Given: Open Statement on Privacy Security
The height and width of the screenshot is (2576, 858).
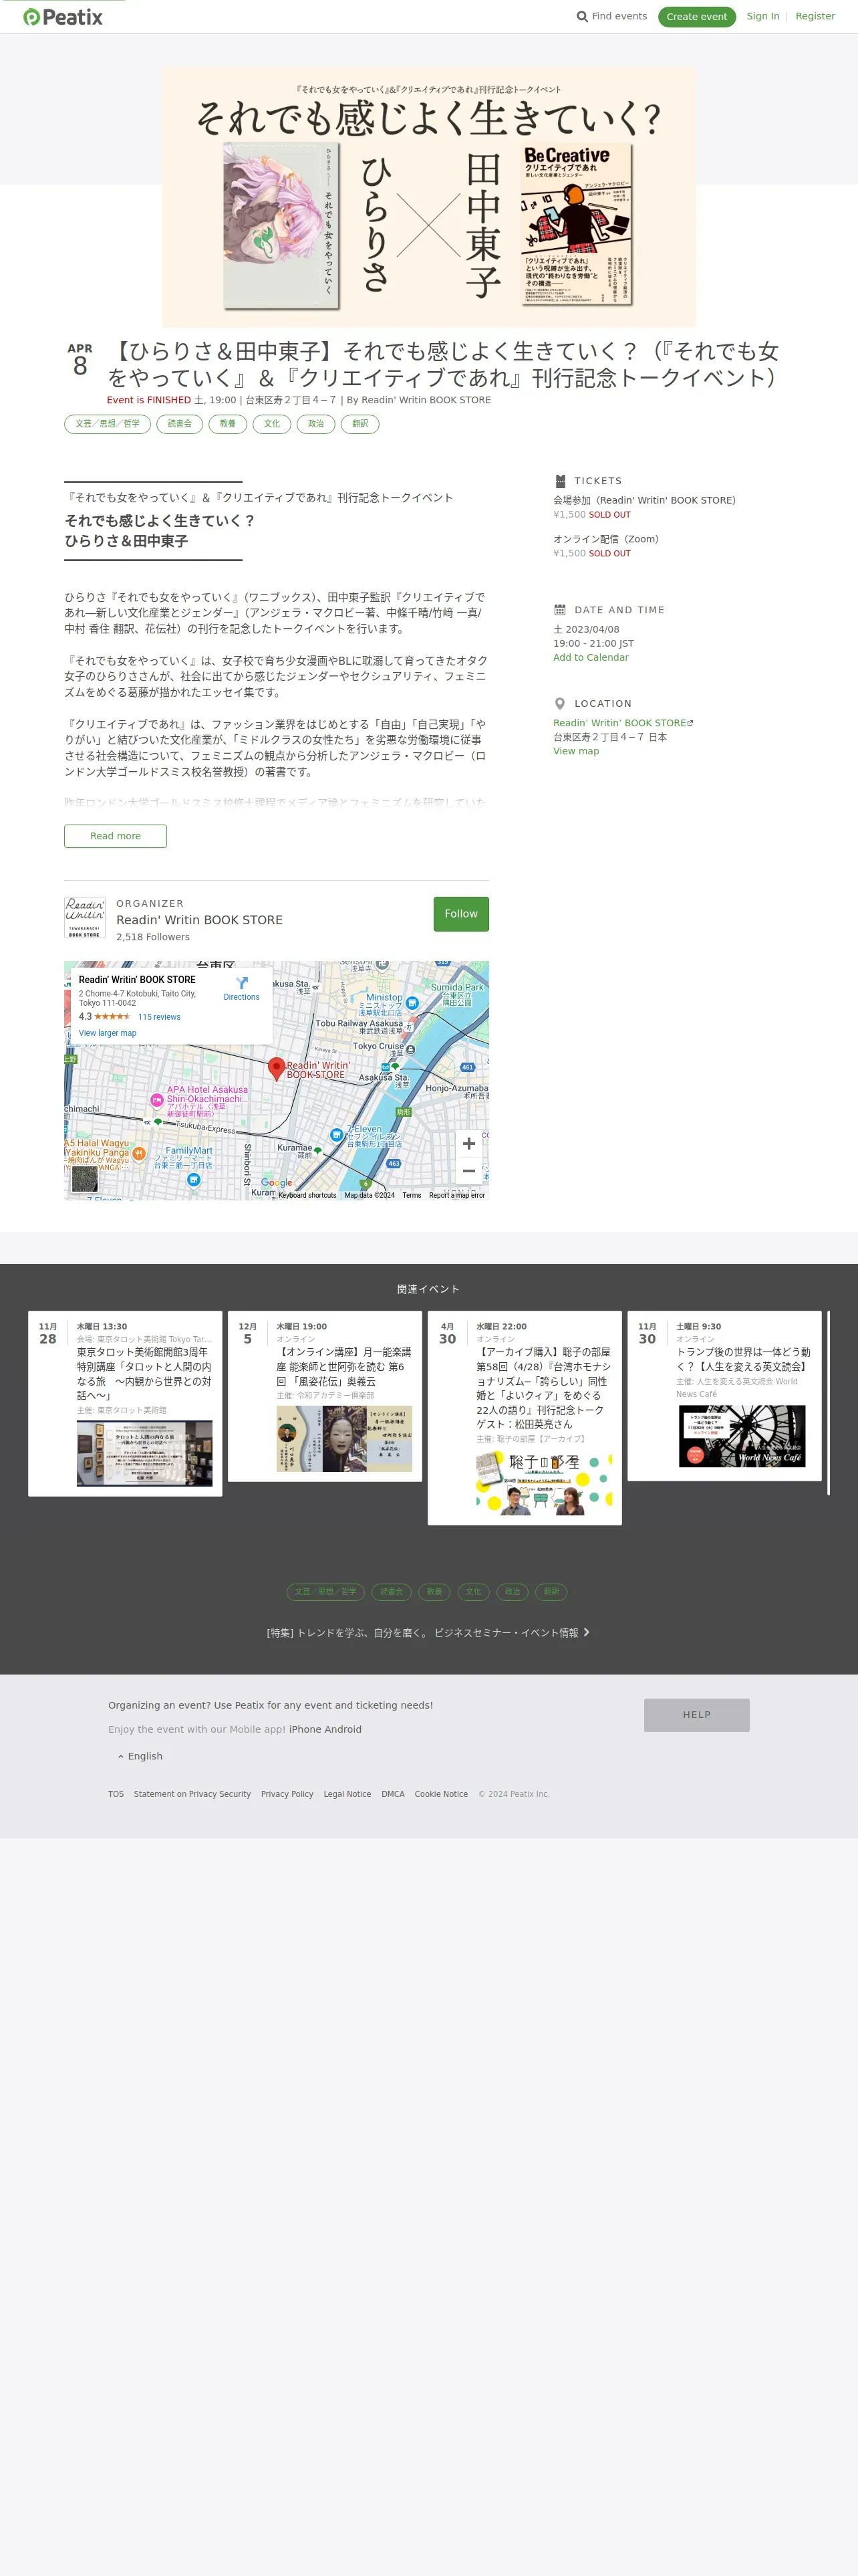Looking at the screenshot, I should pos(192,1794).
